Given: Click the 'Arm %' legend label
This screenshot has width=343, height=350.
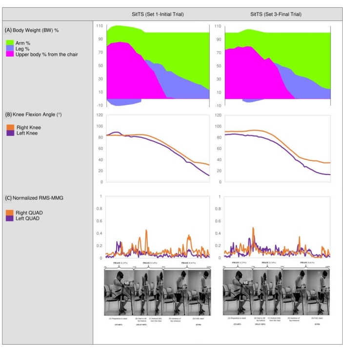Looking at the screenshot, I should [x=23, y=43].
